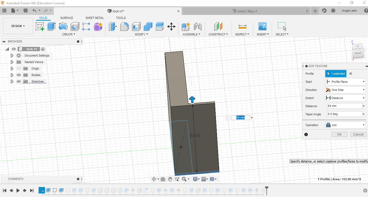The width and height of the screenshot is (368, 197).
Task: Click the Fillet tool in Modify
Action: pyautogui.click(x=124, y=27)
